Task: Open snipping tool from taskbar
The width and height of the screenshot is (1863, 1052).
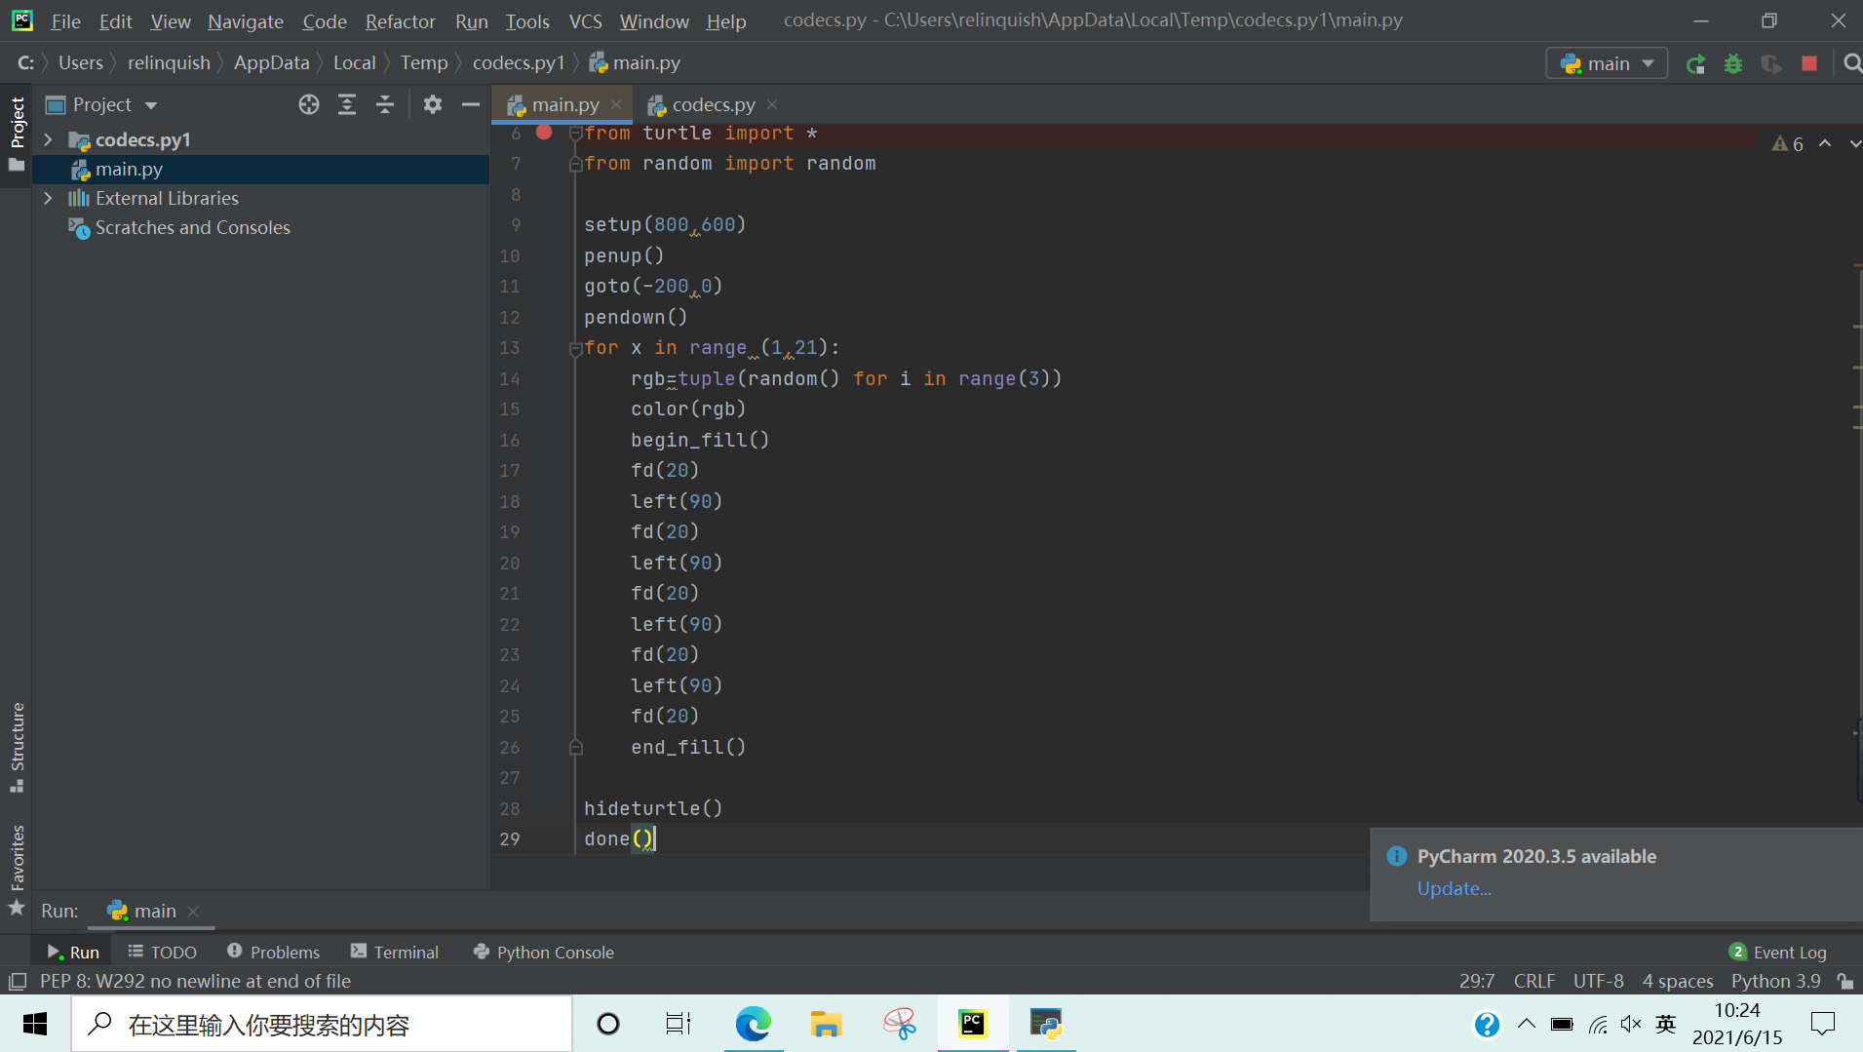Action: tap(899, 1024)
